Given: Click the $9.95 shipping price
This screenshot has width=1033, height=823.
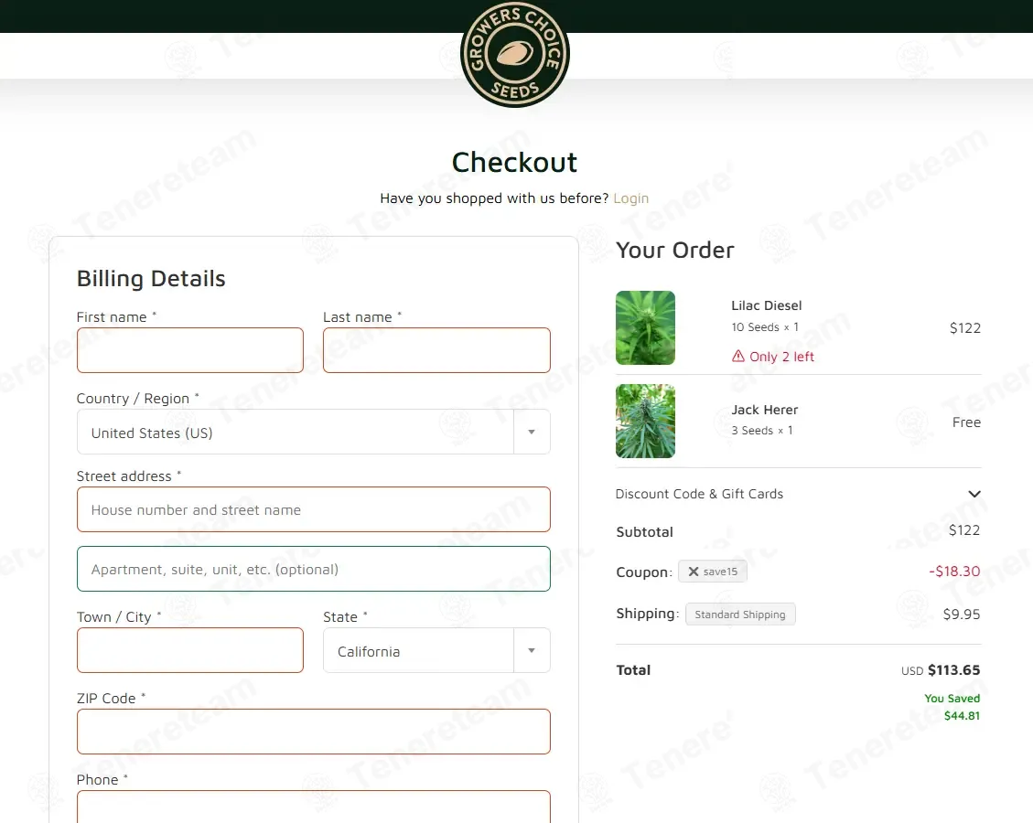Looking at the screenshot, I should (962, 615).
